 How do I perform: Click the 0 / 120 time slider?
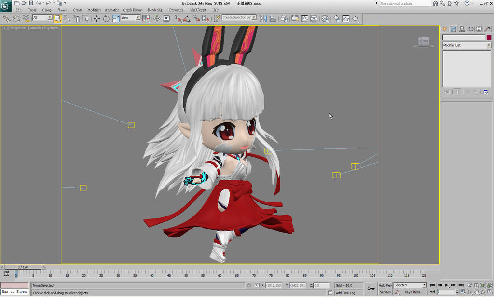pyautogui.click(x=23, y=267)
